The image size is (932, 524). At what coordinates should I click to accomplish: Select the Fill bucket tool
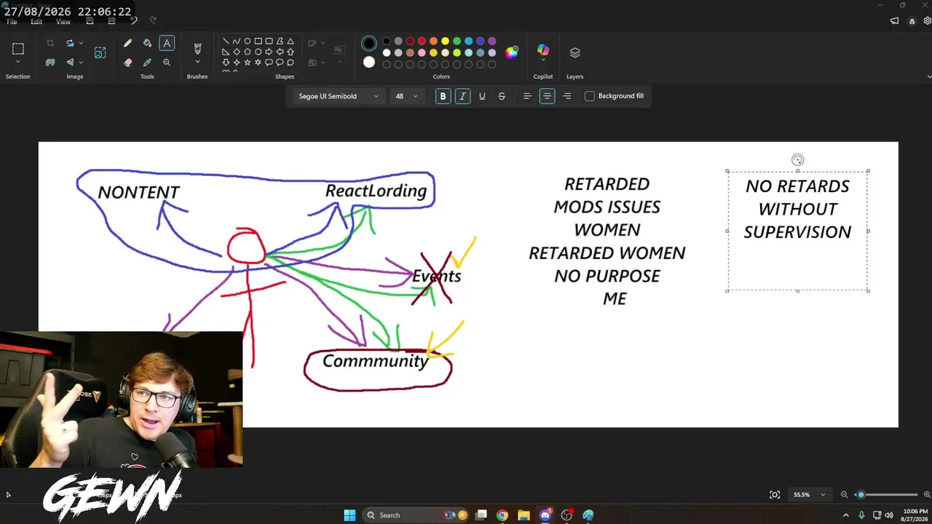(x=147, y=44)
